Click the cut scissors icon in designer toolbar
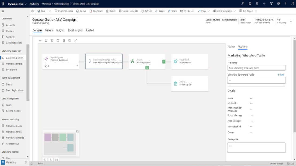 click(x=46, y=40)
